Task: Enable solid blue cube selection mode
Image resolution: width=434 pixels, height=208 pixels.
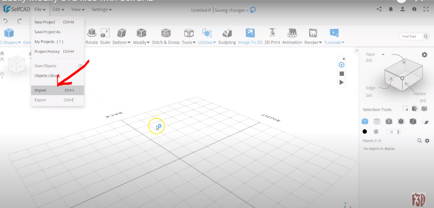Action: point(365,121)
